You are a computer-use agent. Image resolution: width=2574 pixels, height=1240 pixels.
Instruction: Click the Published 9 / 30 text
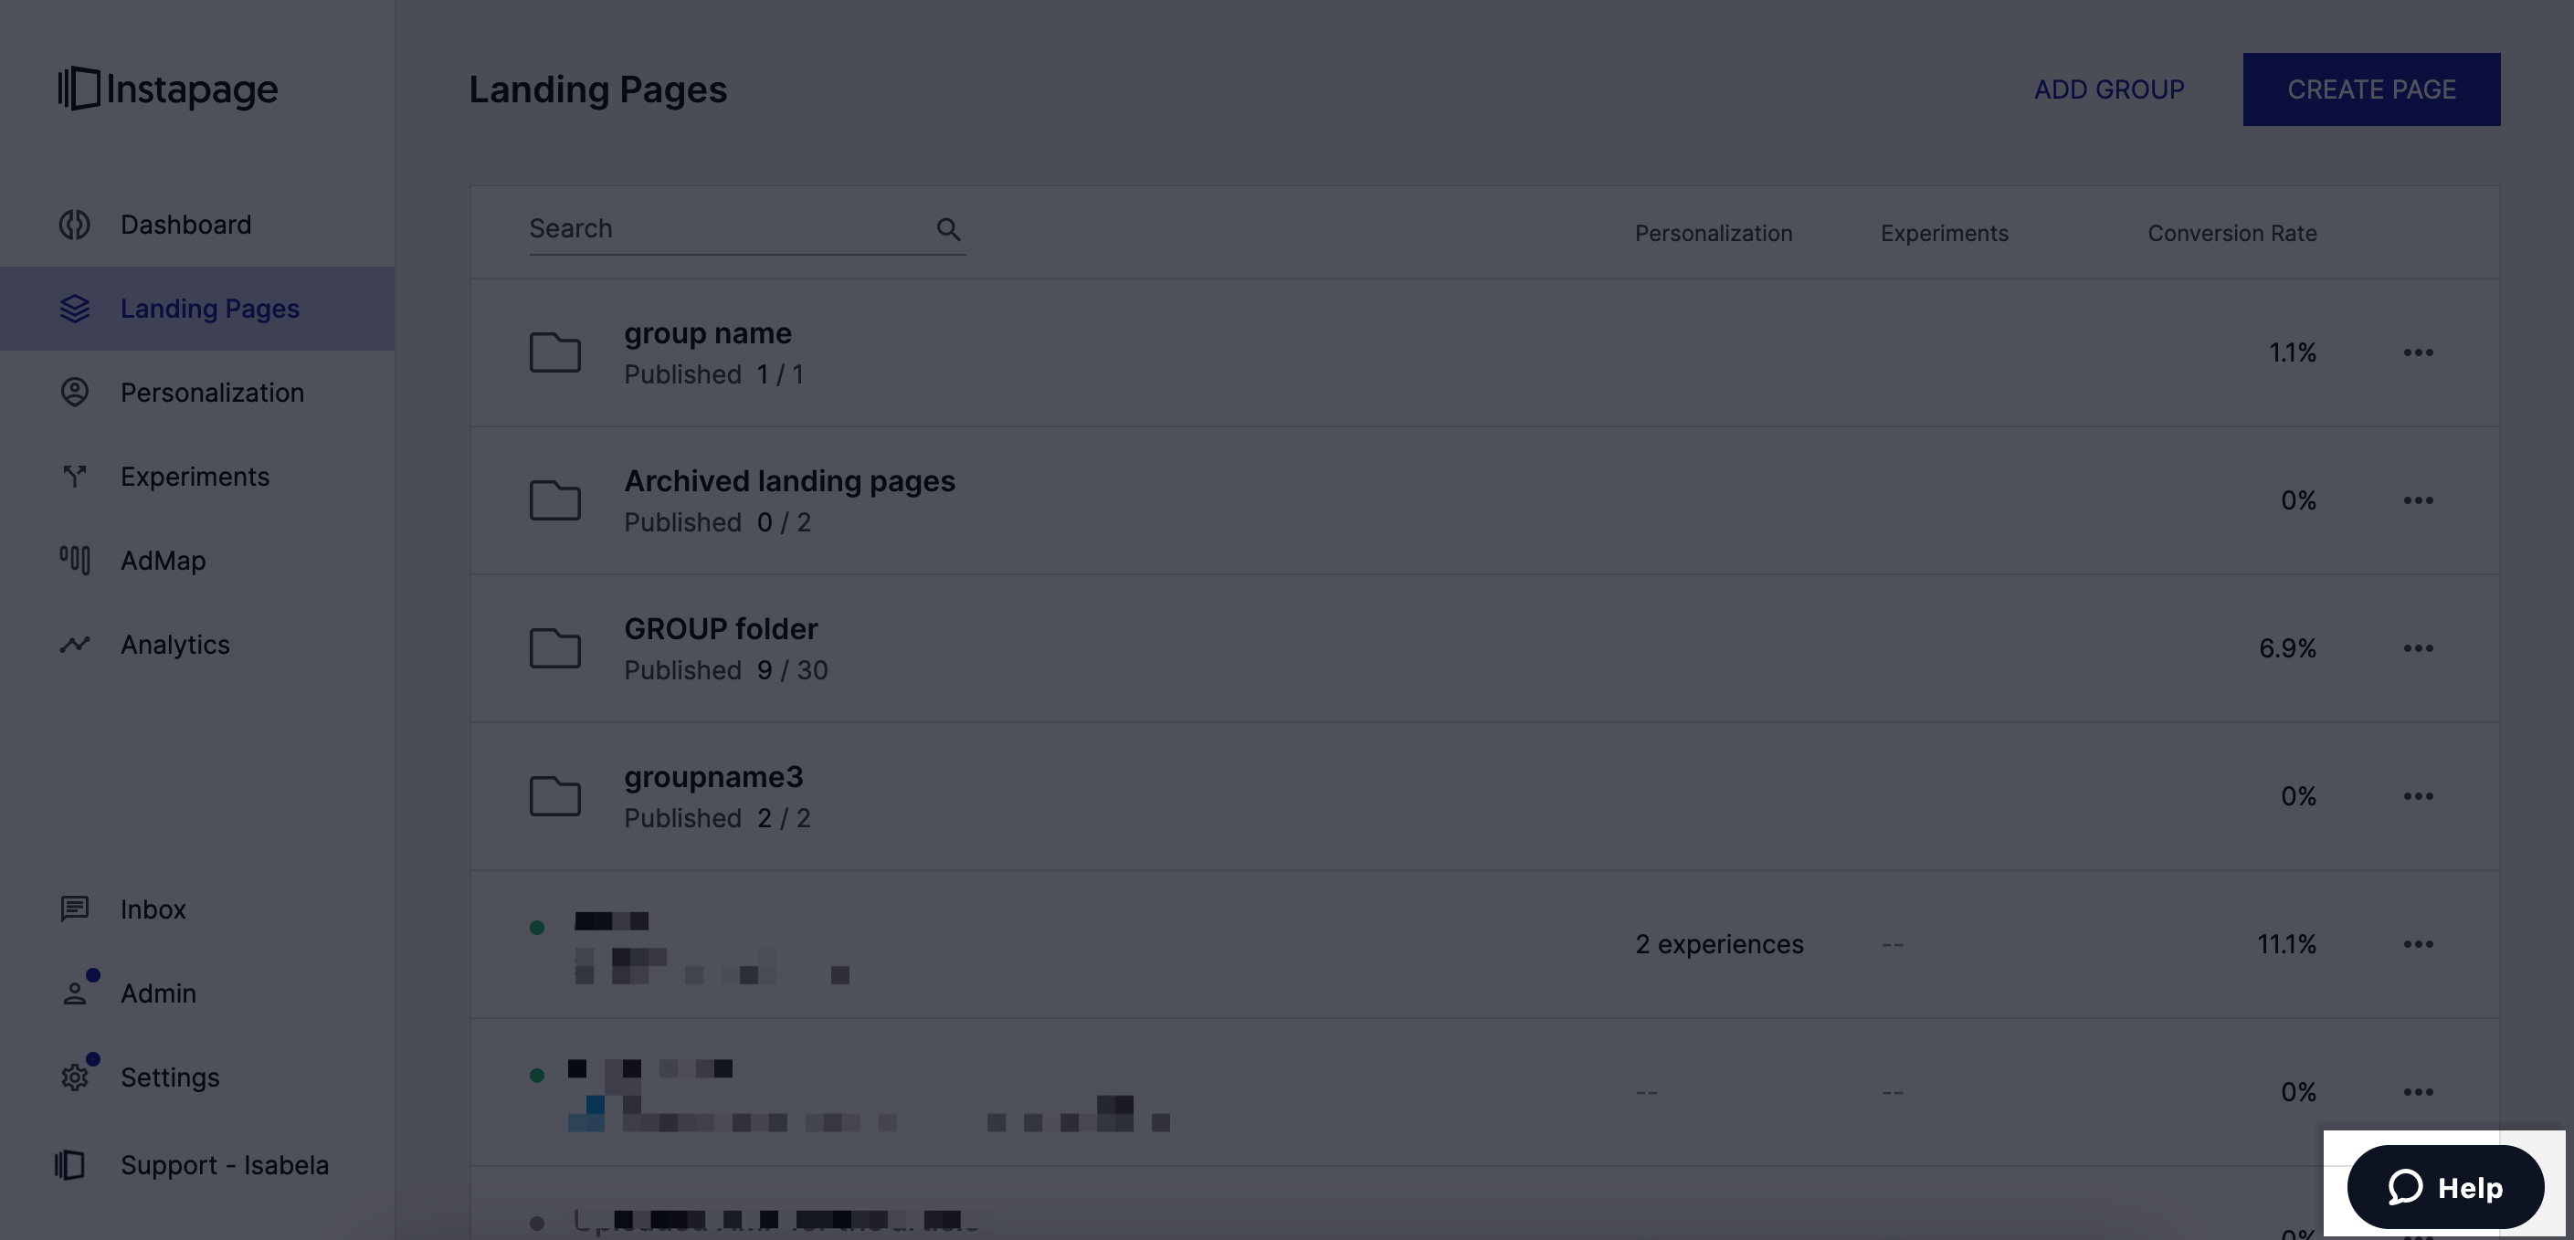tap(725, 670)
